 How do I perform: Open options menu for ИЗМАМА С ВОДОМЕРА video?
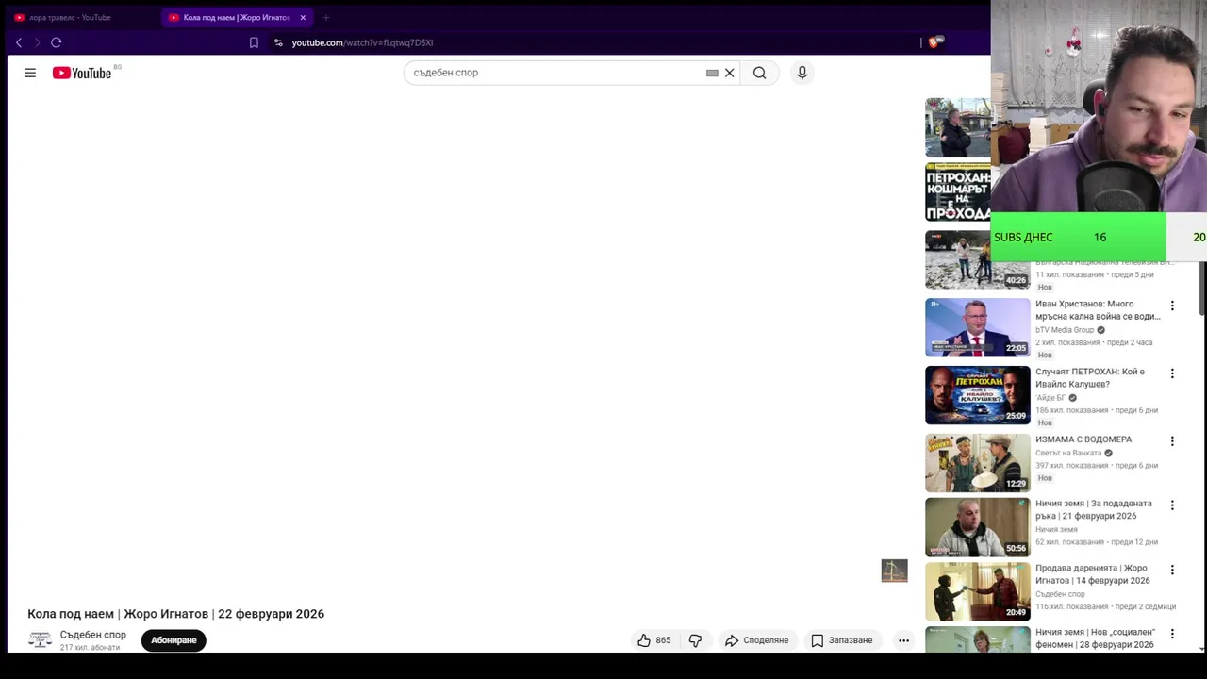click(1172, 441)
